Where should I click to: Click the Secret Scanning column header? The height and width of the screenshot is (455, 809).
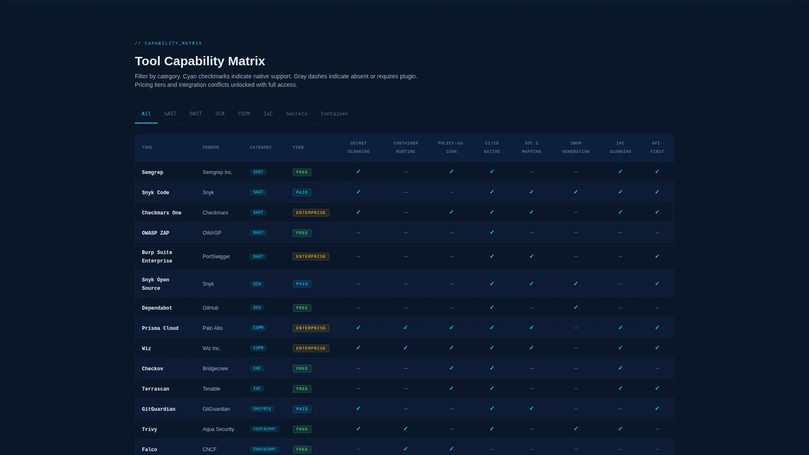359,147
